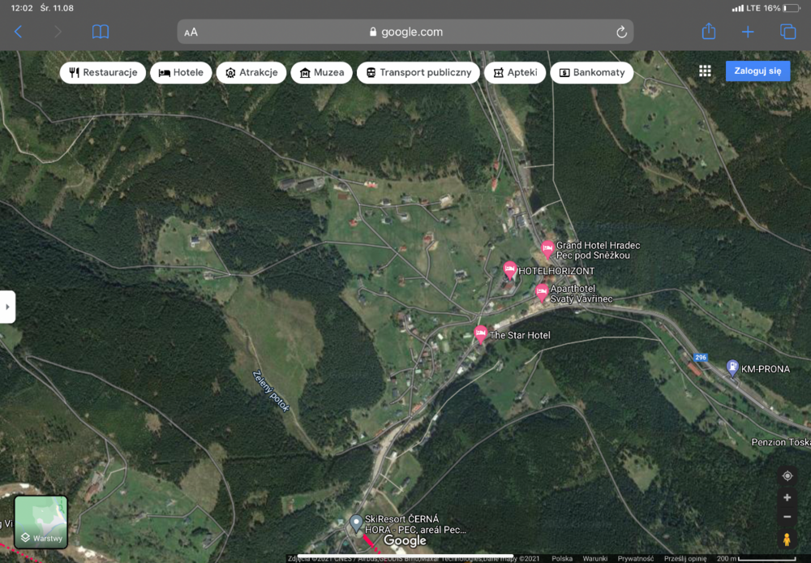Image resolution: width=811 pixels, height=563 pixels.
Task: Filter map by Restauracje
Action: coord(103,72)
